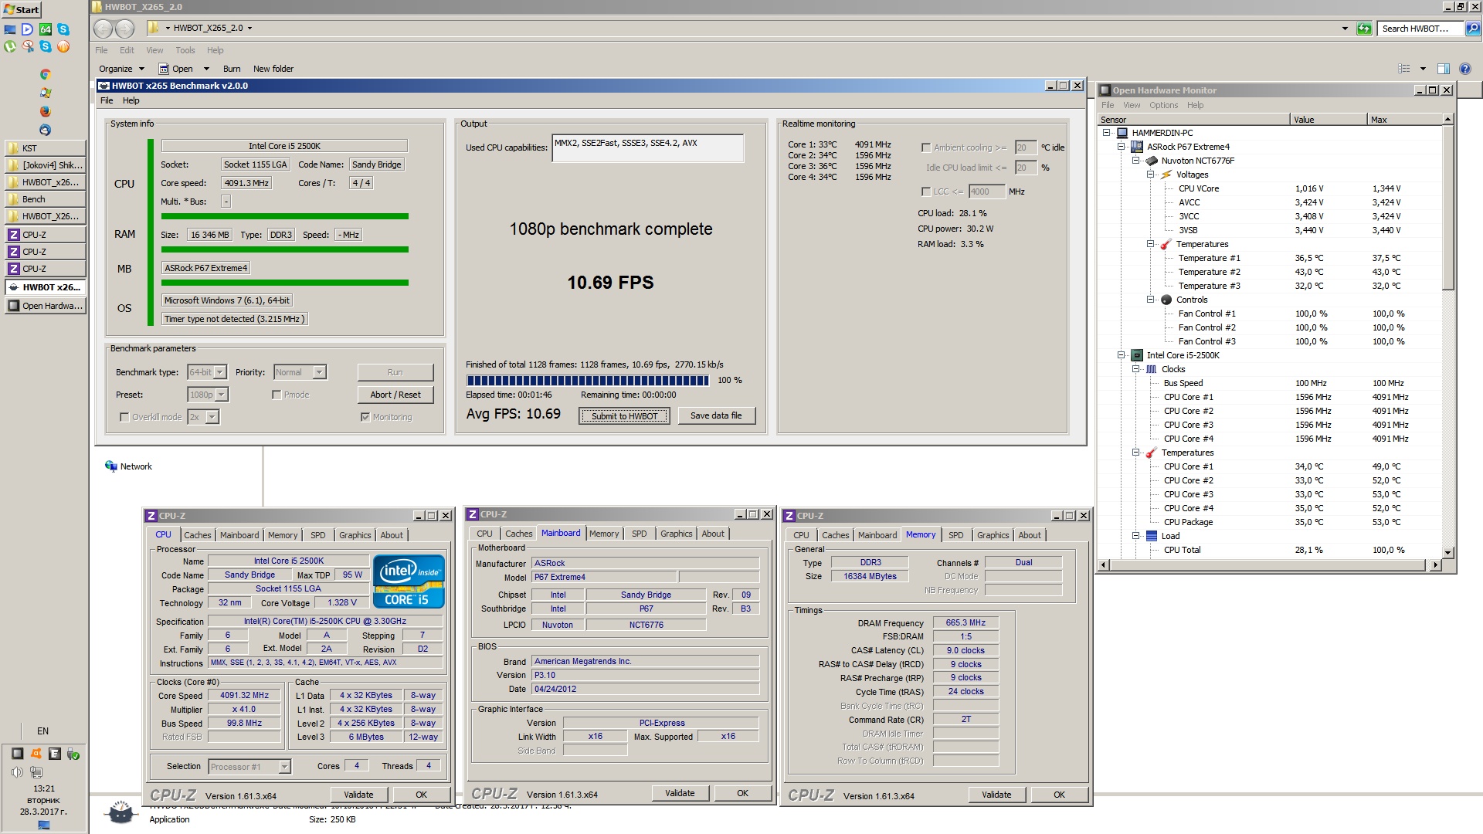Click the Explorer back navigation arrow
Viewport: 1483px width, 834px height.
pos(104,29)
